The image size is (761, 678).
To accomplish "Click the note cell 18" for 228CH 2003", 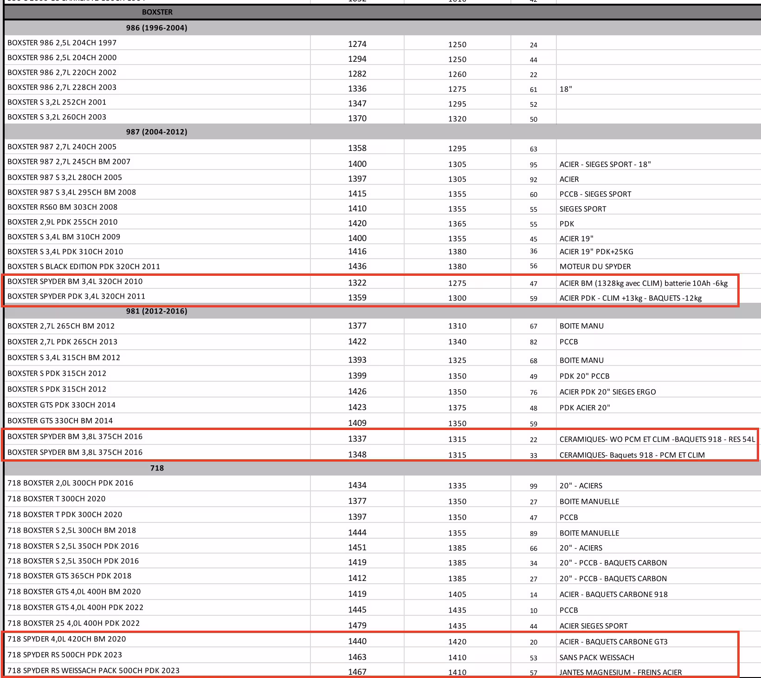I will pos(566,89).
